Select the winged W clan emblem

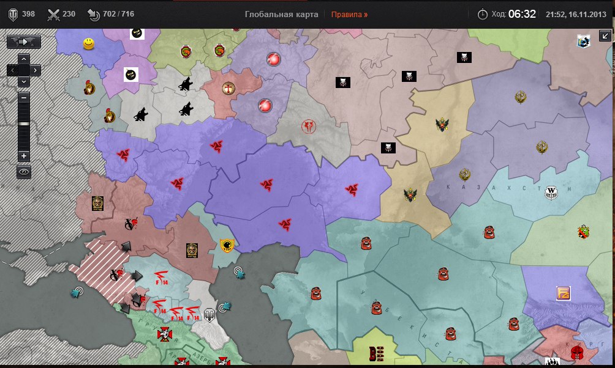click(x=551, y=193)
